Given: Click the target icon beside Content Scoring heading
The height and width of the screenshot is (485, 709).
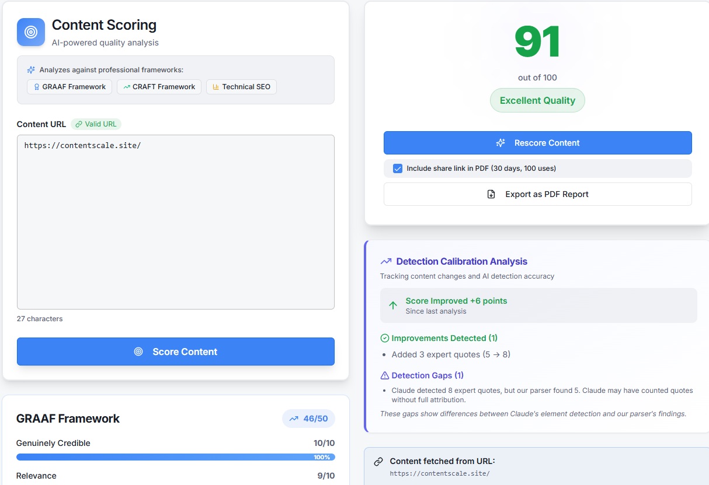Looking at the screenshot, I should (30, 32).
